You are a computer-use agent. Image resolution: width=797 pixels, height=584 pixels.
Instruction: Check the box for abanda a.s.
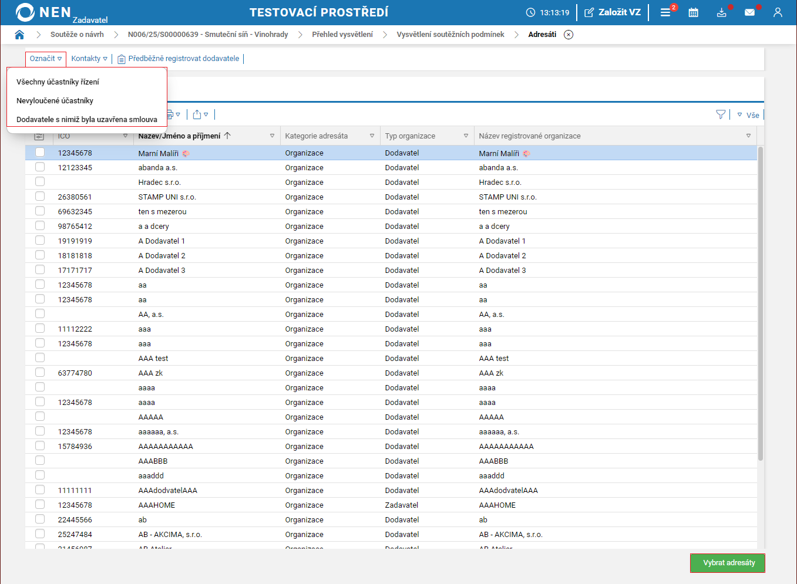click(40, 167)
